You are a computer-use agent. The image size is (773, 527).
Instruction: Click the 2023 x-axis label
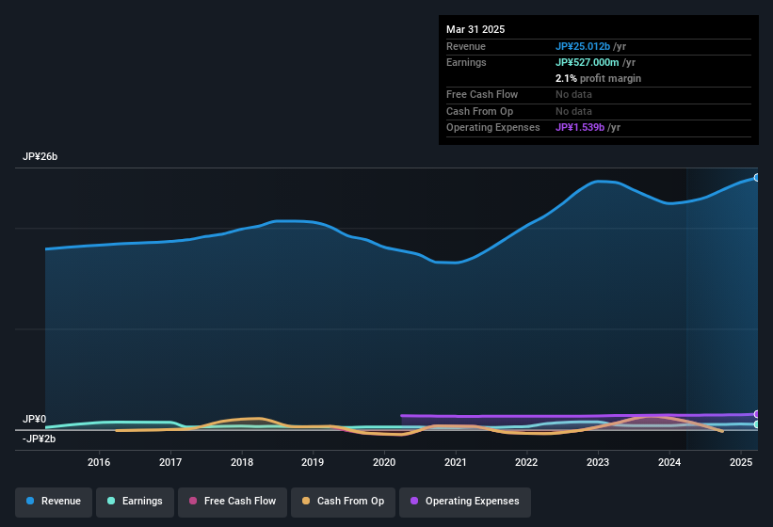598,462
